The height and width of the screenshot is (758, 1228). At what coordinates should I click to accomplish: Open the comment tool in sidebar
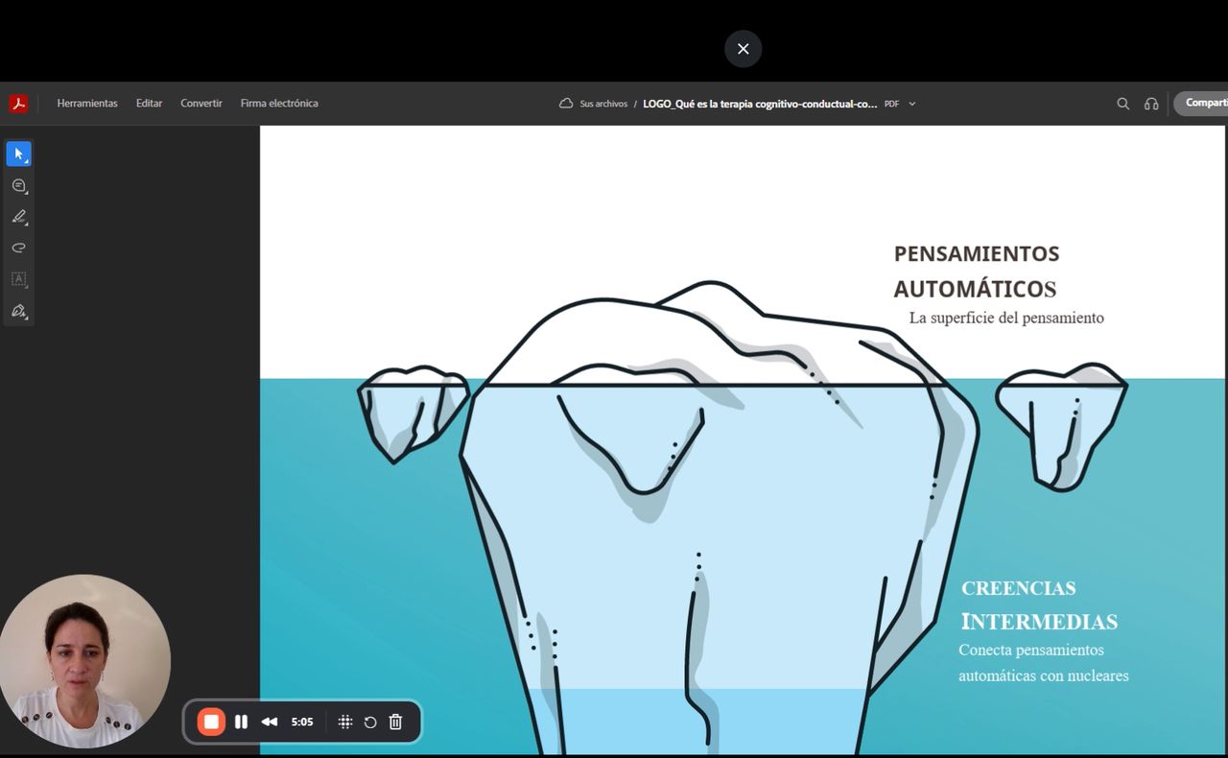coord(18,185)
